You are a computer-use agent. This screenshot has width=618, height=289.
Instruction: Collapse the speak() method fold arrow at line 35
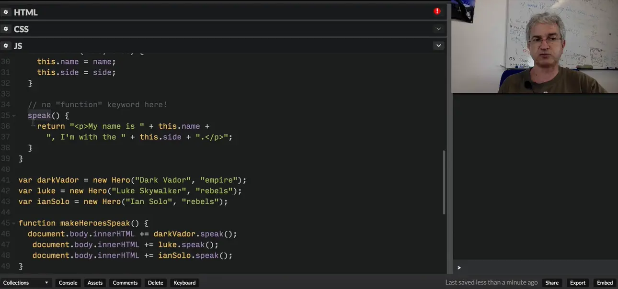(x=14, y=116)
